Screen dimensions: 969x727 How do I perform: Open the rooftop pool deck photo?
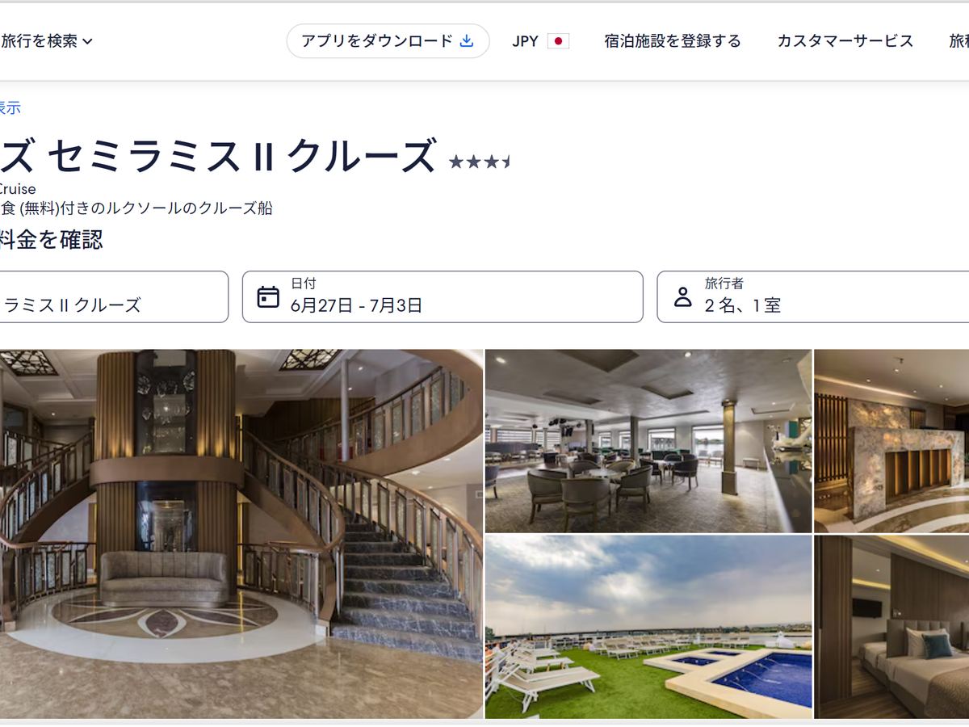pyautogui.click(x=648, y=627)
